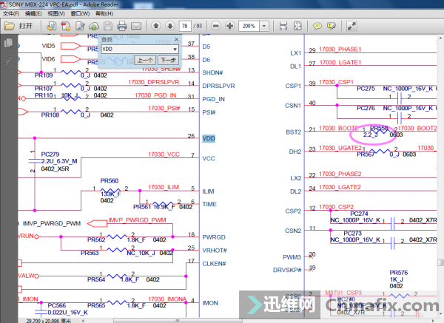Click the 17030_DPRSLPVR net label
The width and height of the screenshot is (444, 323).
pyautogui.click(x=154, y=82)
